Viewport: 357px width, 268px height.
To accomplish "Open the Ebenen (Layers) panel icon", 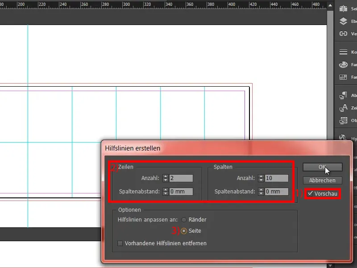I will pyautogui.click(x=343, y=21).
